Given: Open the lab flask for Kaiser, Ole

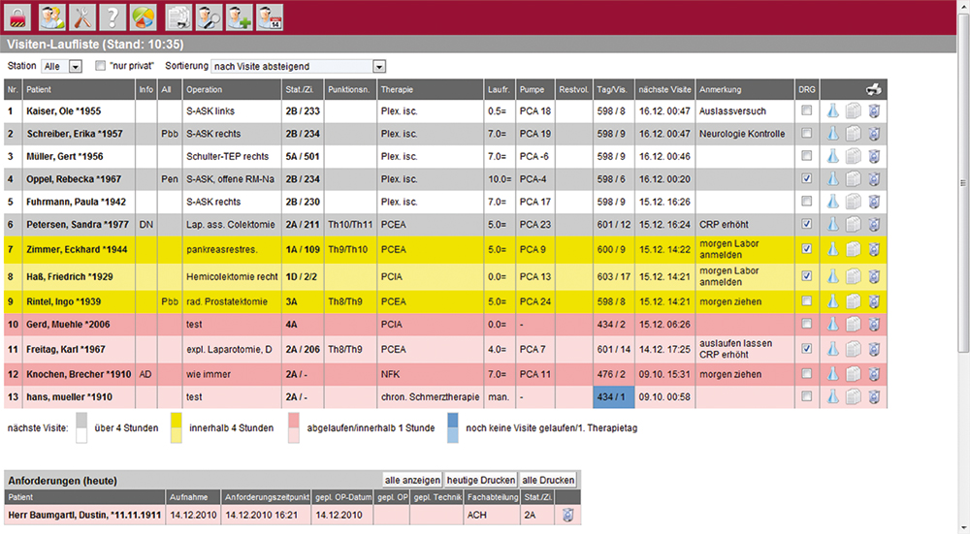Looking at the screenshot, I should click(832, 111).
